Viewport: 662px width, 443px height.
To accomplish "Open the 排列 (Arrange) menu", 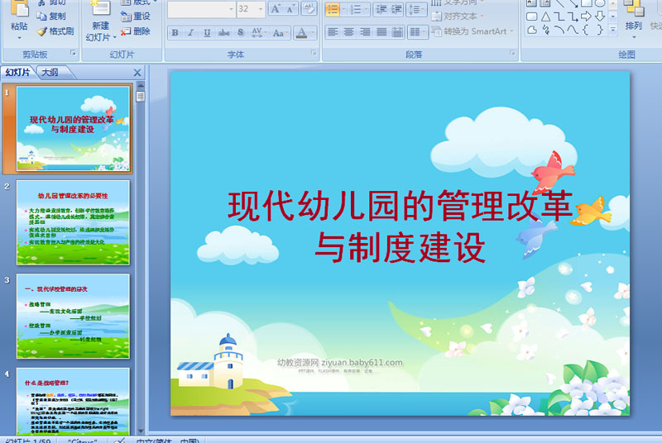I will coord(633,19).
